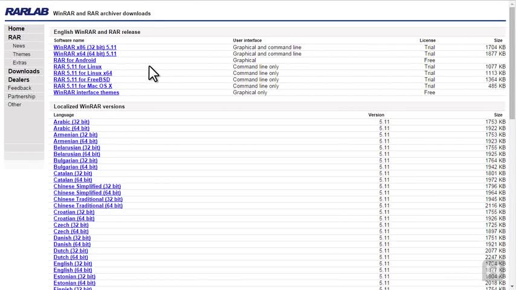This screenshot has width=516, height=290.
Task: Open the Feedback sidebar link
Action: coord(19,88)
